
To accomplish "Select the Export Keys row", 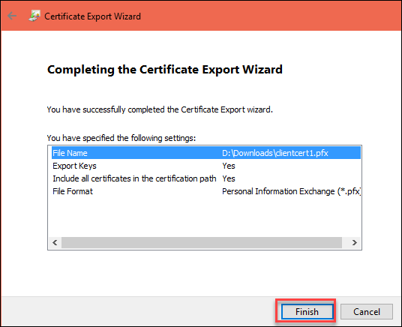I will 206,166.
